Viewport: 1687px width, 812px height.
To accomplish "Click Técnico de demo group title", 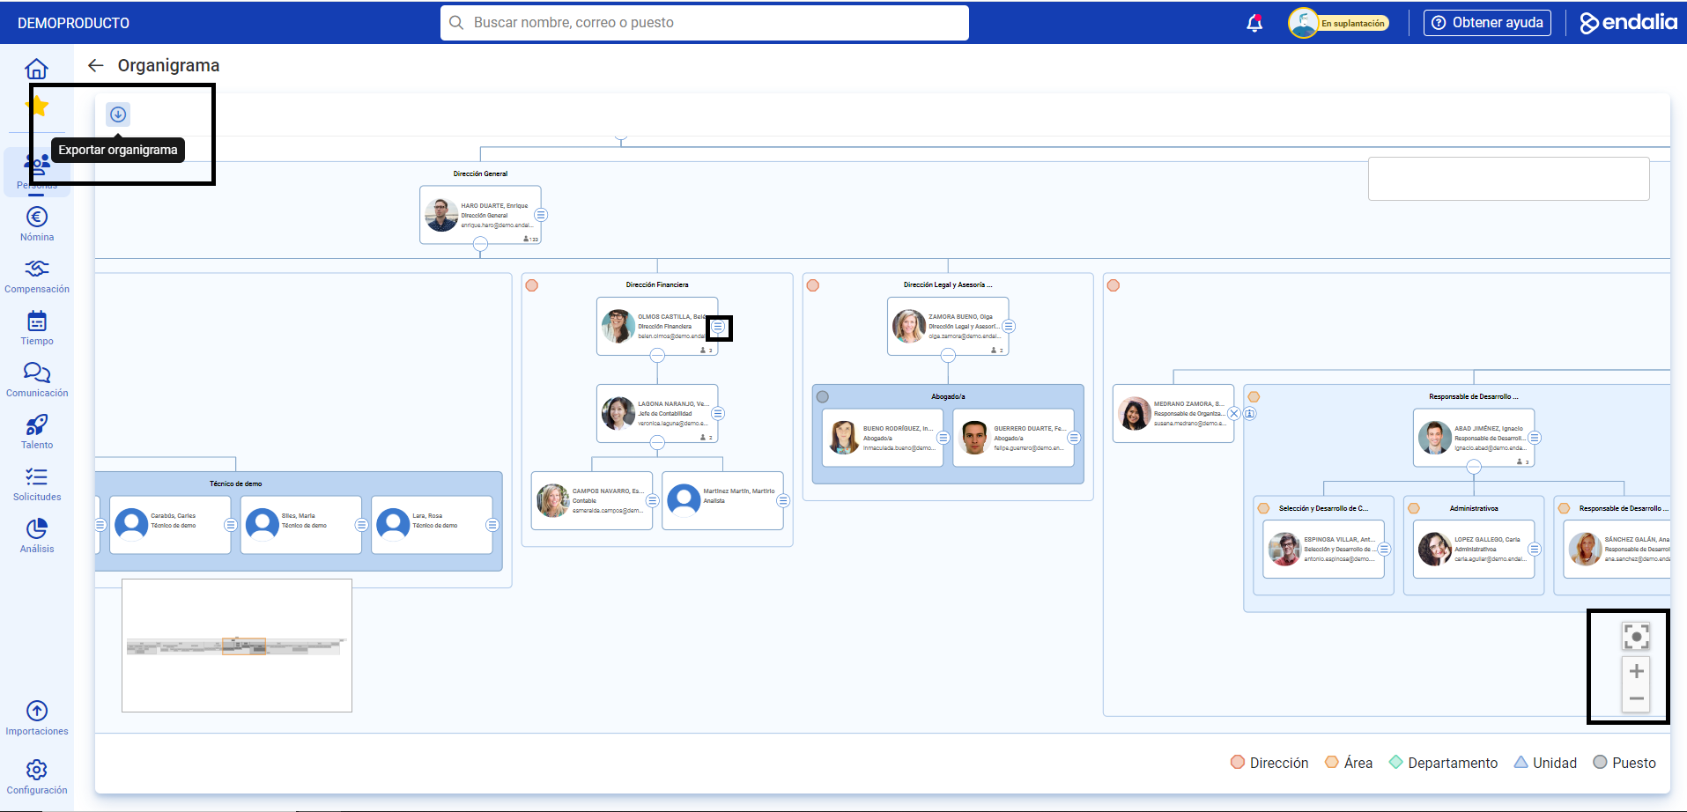I will click(235, 484).
